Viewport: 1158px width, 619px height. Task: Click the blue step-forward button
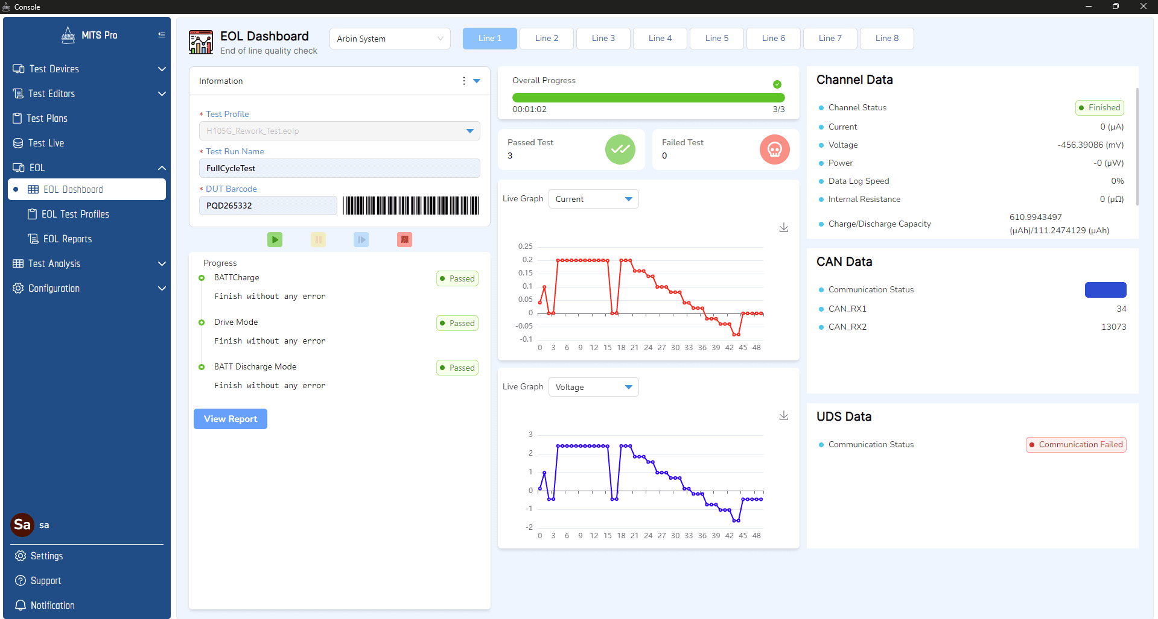pos(361,239)
